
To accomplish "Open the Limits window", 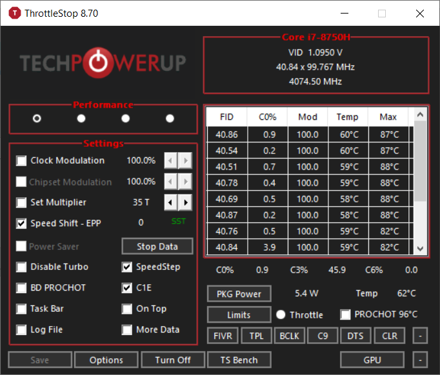I will [239, 314].
